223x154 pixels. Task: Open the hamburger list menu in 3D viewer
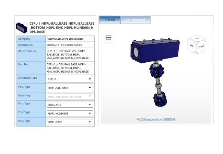click(x=108, y=37)
